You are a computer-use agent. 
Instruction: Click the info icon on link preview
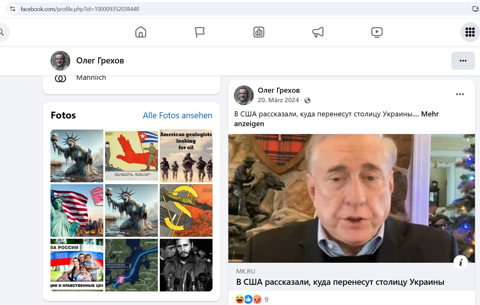point(460,262)
